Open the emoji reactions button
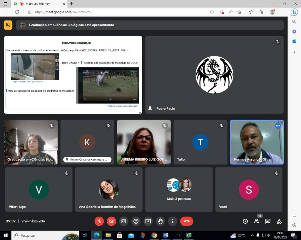301x240 pixels. [x=136, y=221]
